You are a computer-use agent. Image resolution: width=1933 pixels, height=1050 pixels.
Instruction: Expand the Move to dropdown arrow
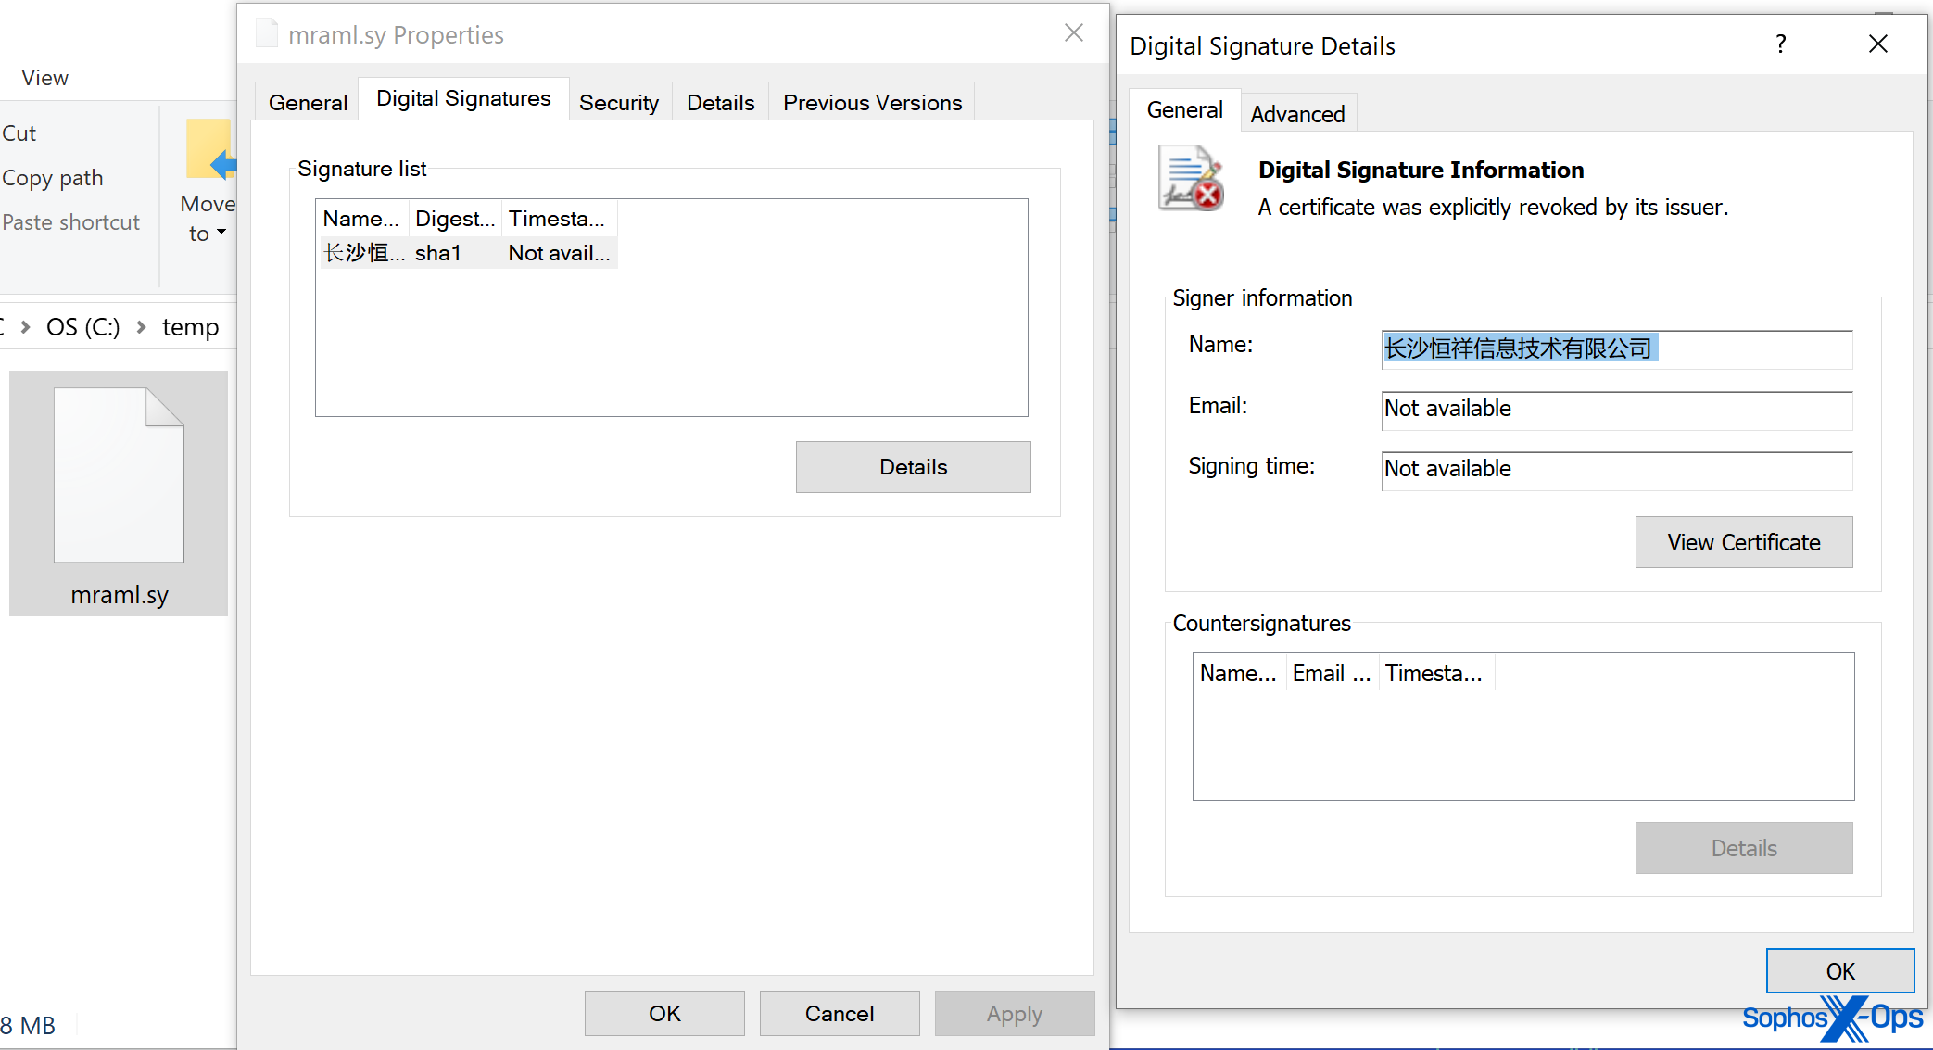tap(221, 233)
